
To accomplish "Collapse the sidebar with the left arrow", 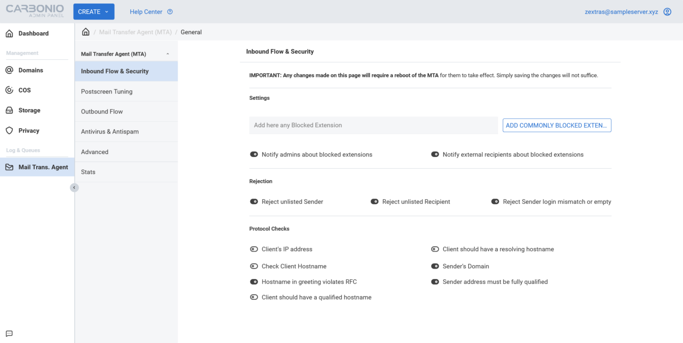I will pos(74,187).
